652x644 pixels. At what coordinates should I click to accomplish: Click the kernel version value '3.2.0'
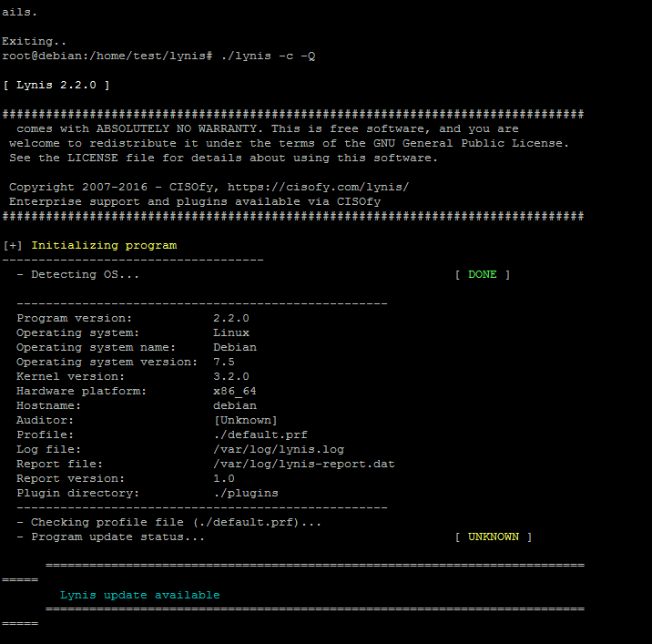click(x=231, y=376)
